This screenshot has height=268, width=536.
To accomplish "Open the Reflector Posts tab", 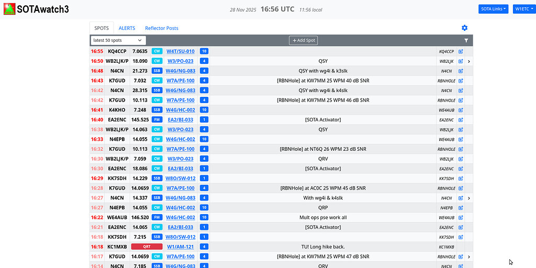I will click(x=161, y=28).
